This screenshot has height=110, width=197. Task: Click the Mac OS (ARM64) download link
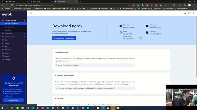click(x=129, y=27)
